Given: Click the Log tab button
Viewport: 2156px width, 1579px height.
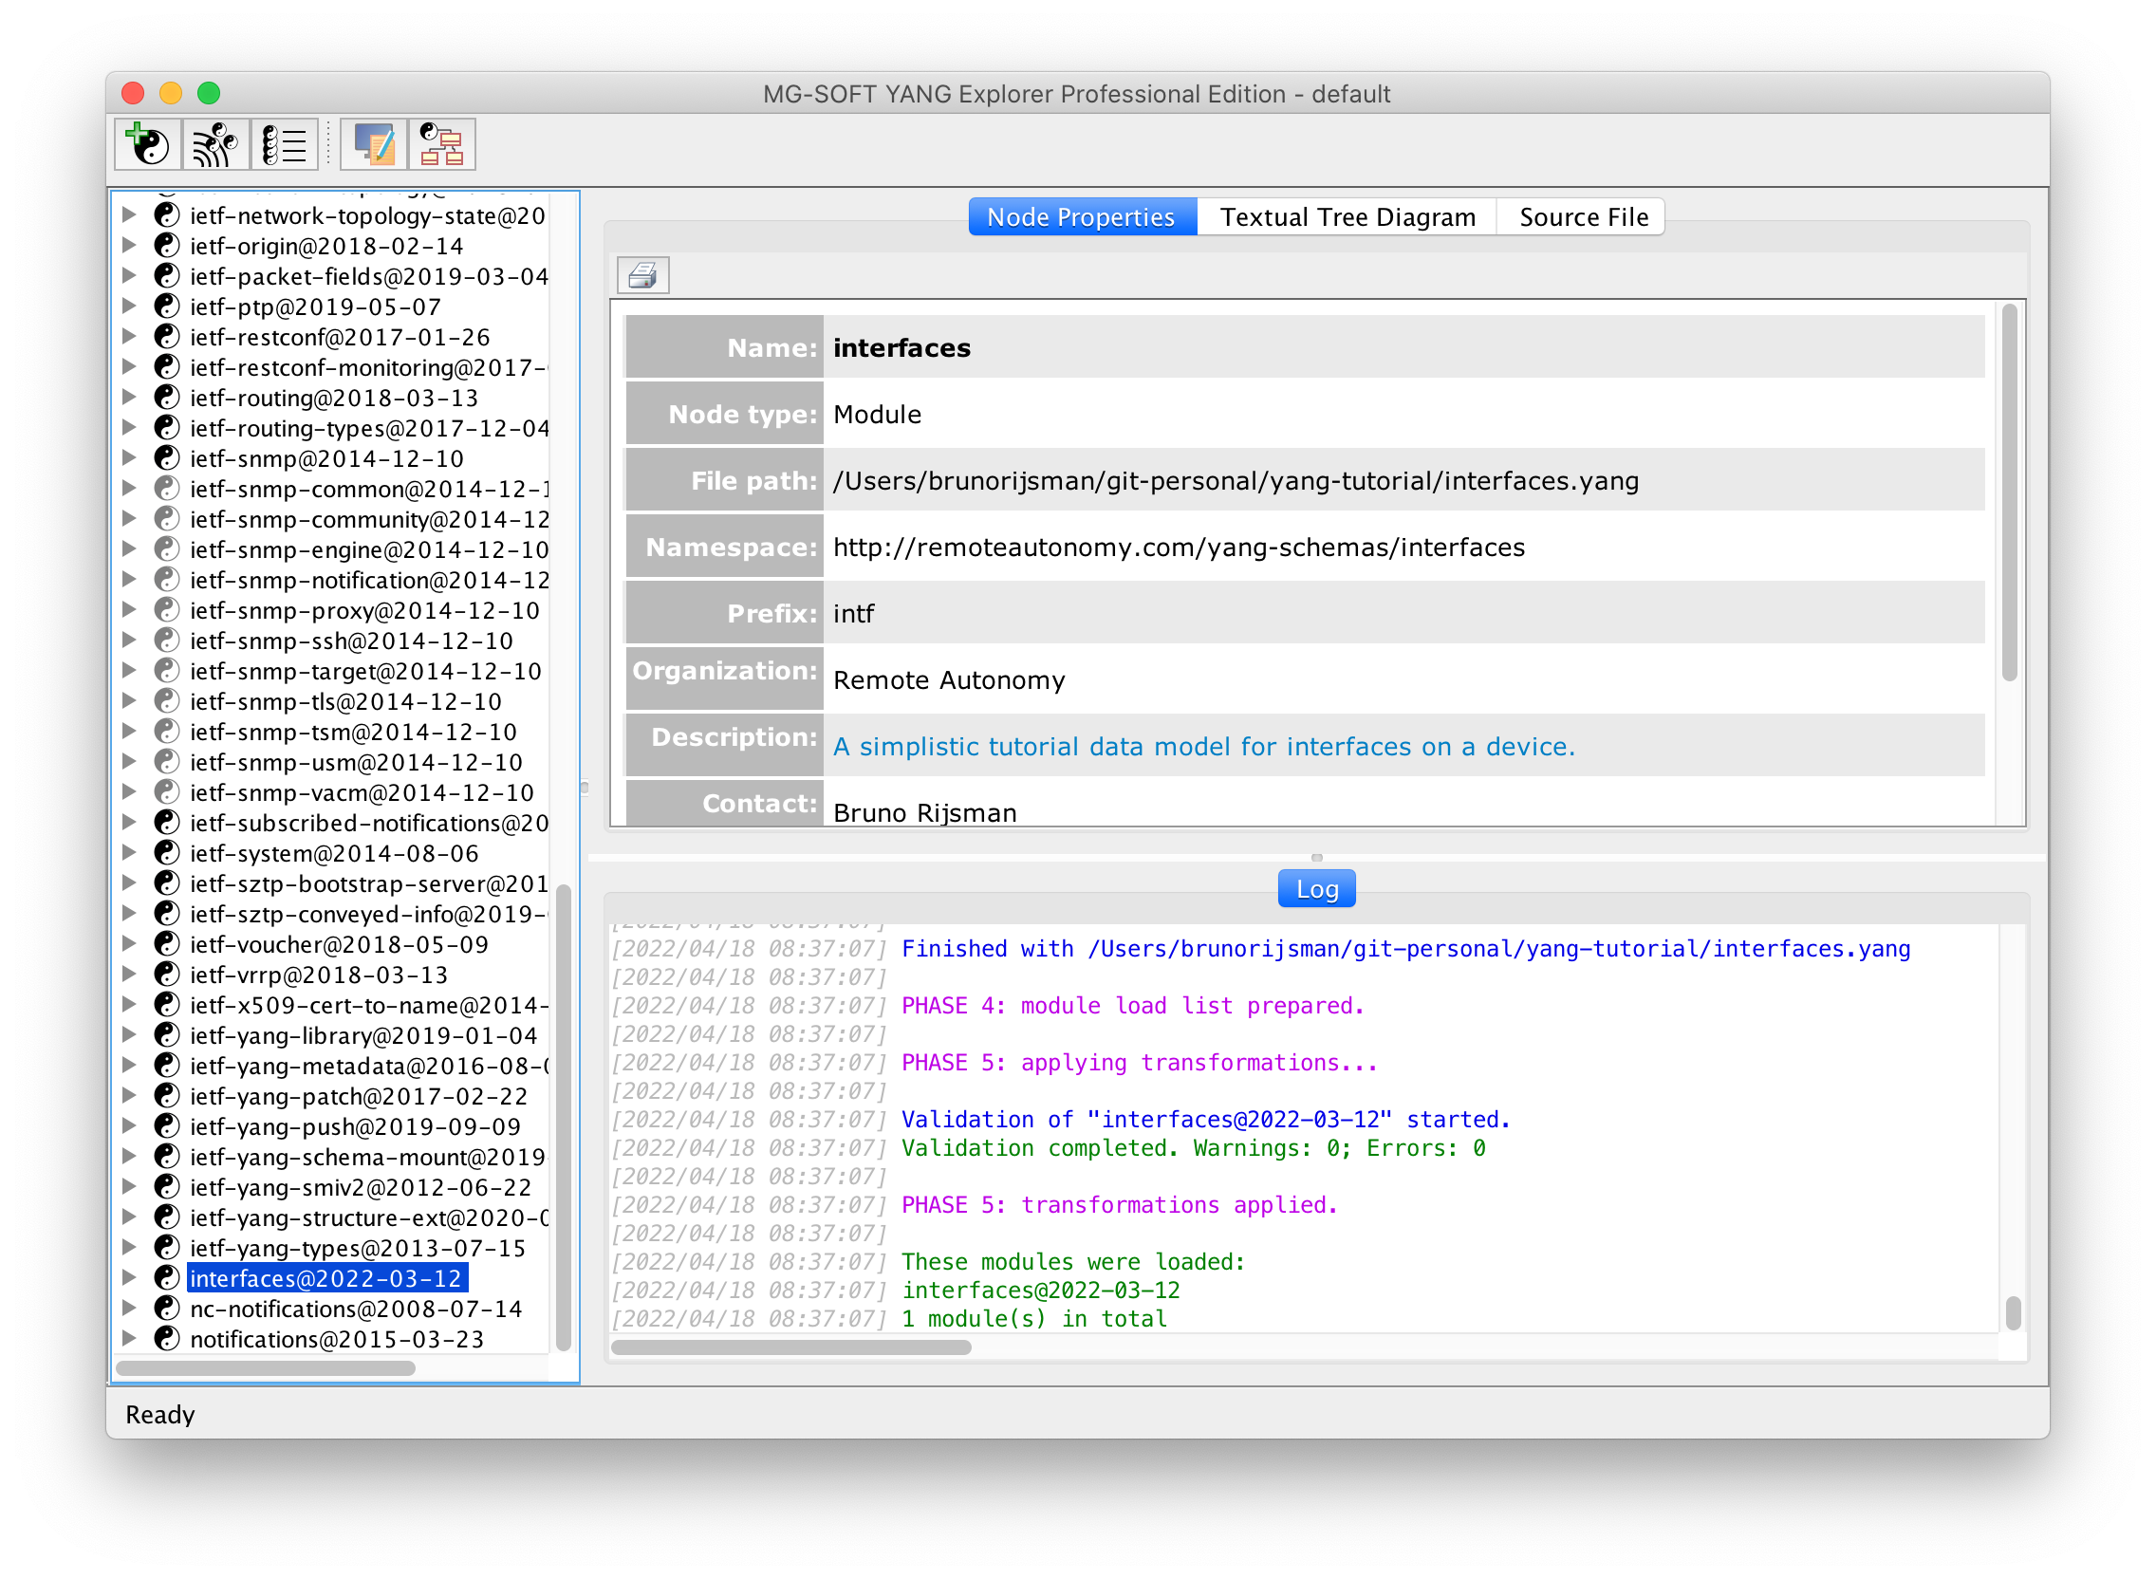Looking at the screenshot, I should [x=1316, y=889].
